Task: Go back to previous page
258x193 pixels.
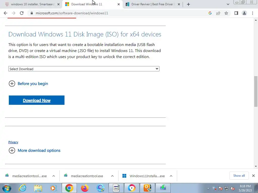Action: coord(6,13)
